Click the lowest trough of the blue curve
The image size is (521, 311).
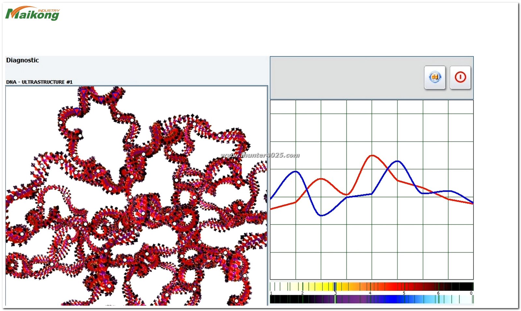(321, 215)
